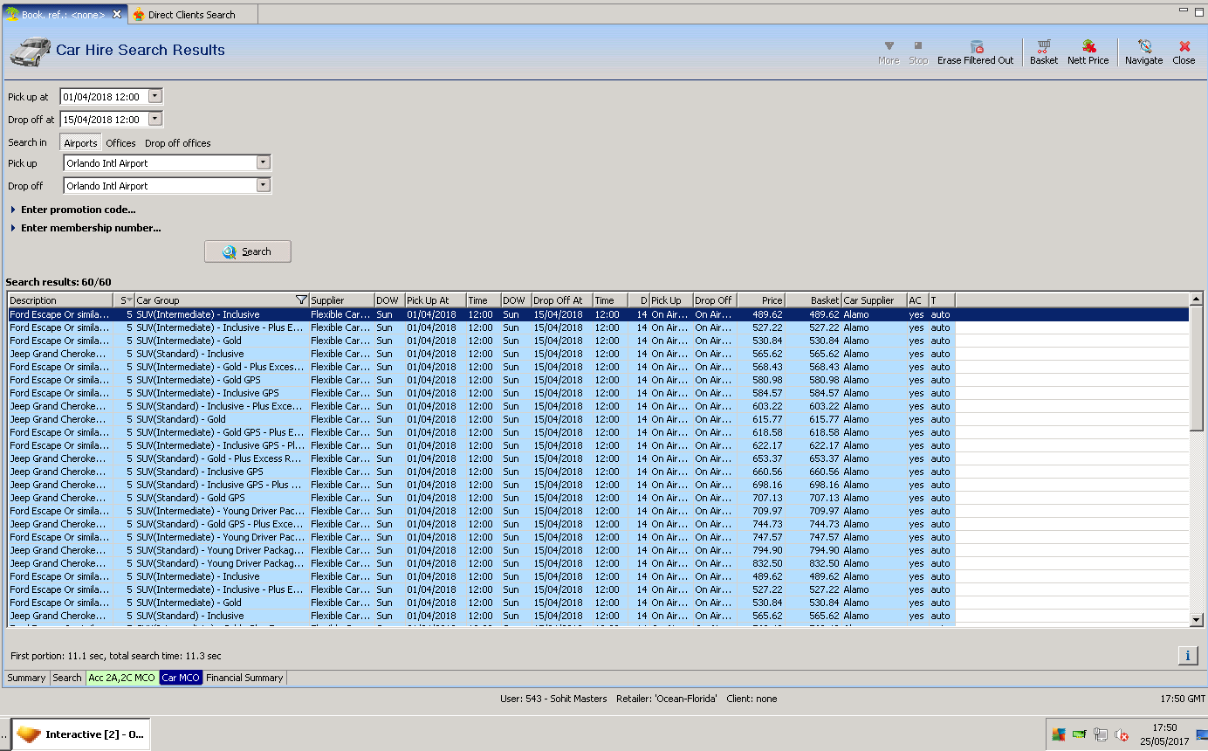The width and height of the screenshot is (1208, 751).
Task: Click the greyed More arrow icon
Action: (889, 45)
